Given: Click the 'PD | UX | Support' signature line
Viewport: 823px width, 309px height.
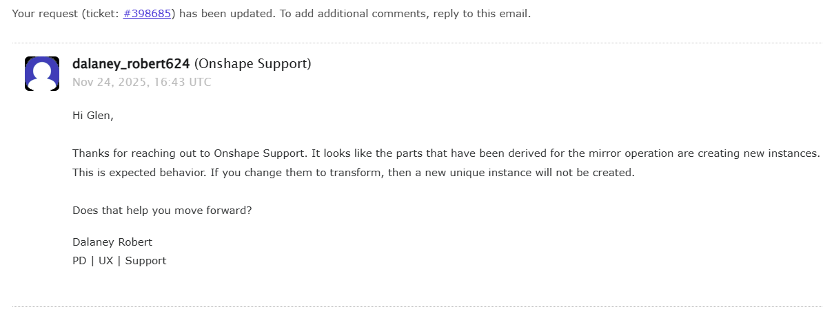Looking at the screenshot, I should point(119,261).
